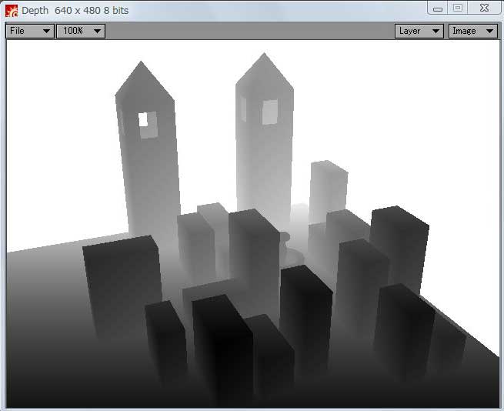Viewport: 504px width, 411px height.
Task: Click the pointed roof of left tower
Action: (x=142, y=81)
